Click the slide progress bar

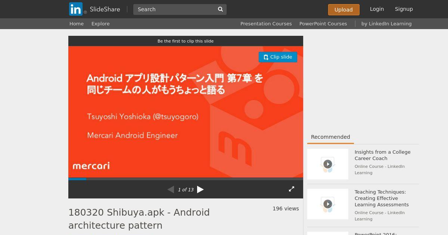click(186, 179)
